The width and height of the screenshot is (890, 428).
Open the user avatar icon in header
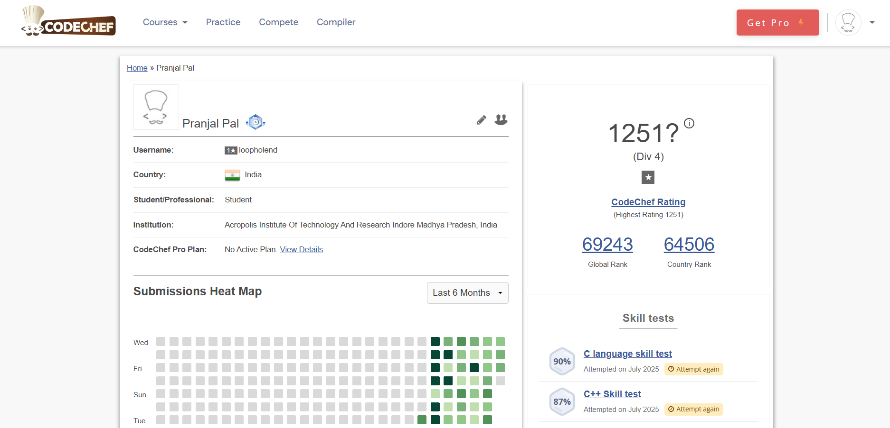click(x=848, y=22)
